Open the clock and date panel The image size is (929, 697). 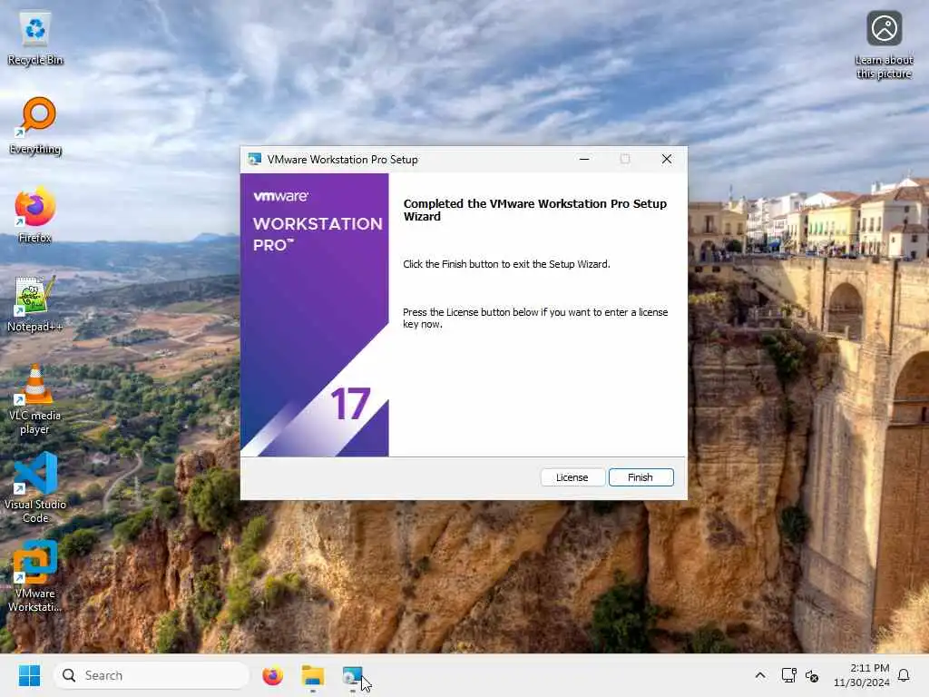coord(861,675)
